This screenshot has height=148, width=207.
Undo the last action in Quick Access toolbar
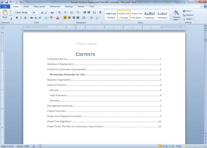click(10, 2)
